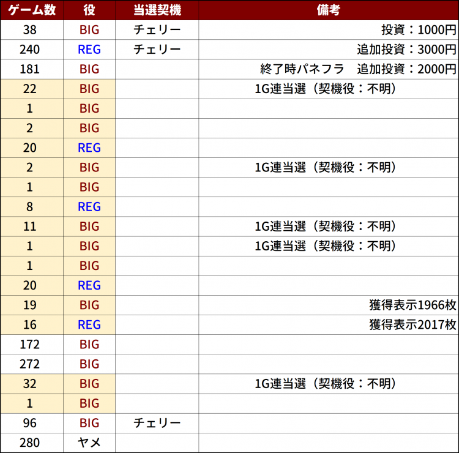This screenshot has height=453, width=459.
Task: Click 1G連当選 remark in the 32-game row
Action: click(x=325, y=384)
